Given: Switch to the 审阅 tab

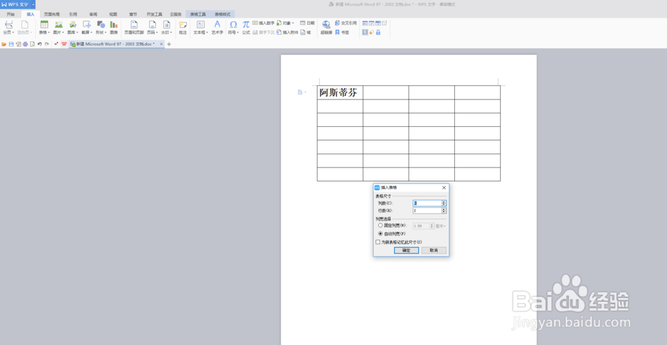Looking at the screenshot, I should (93, 15).
